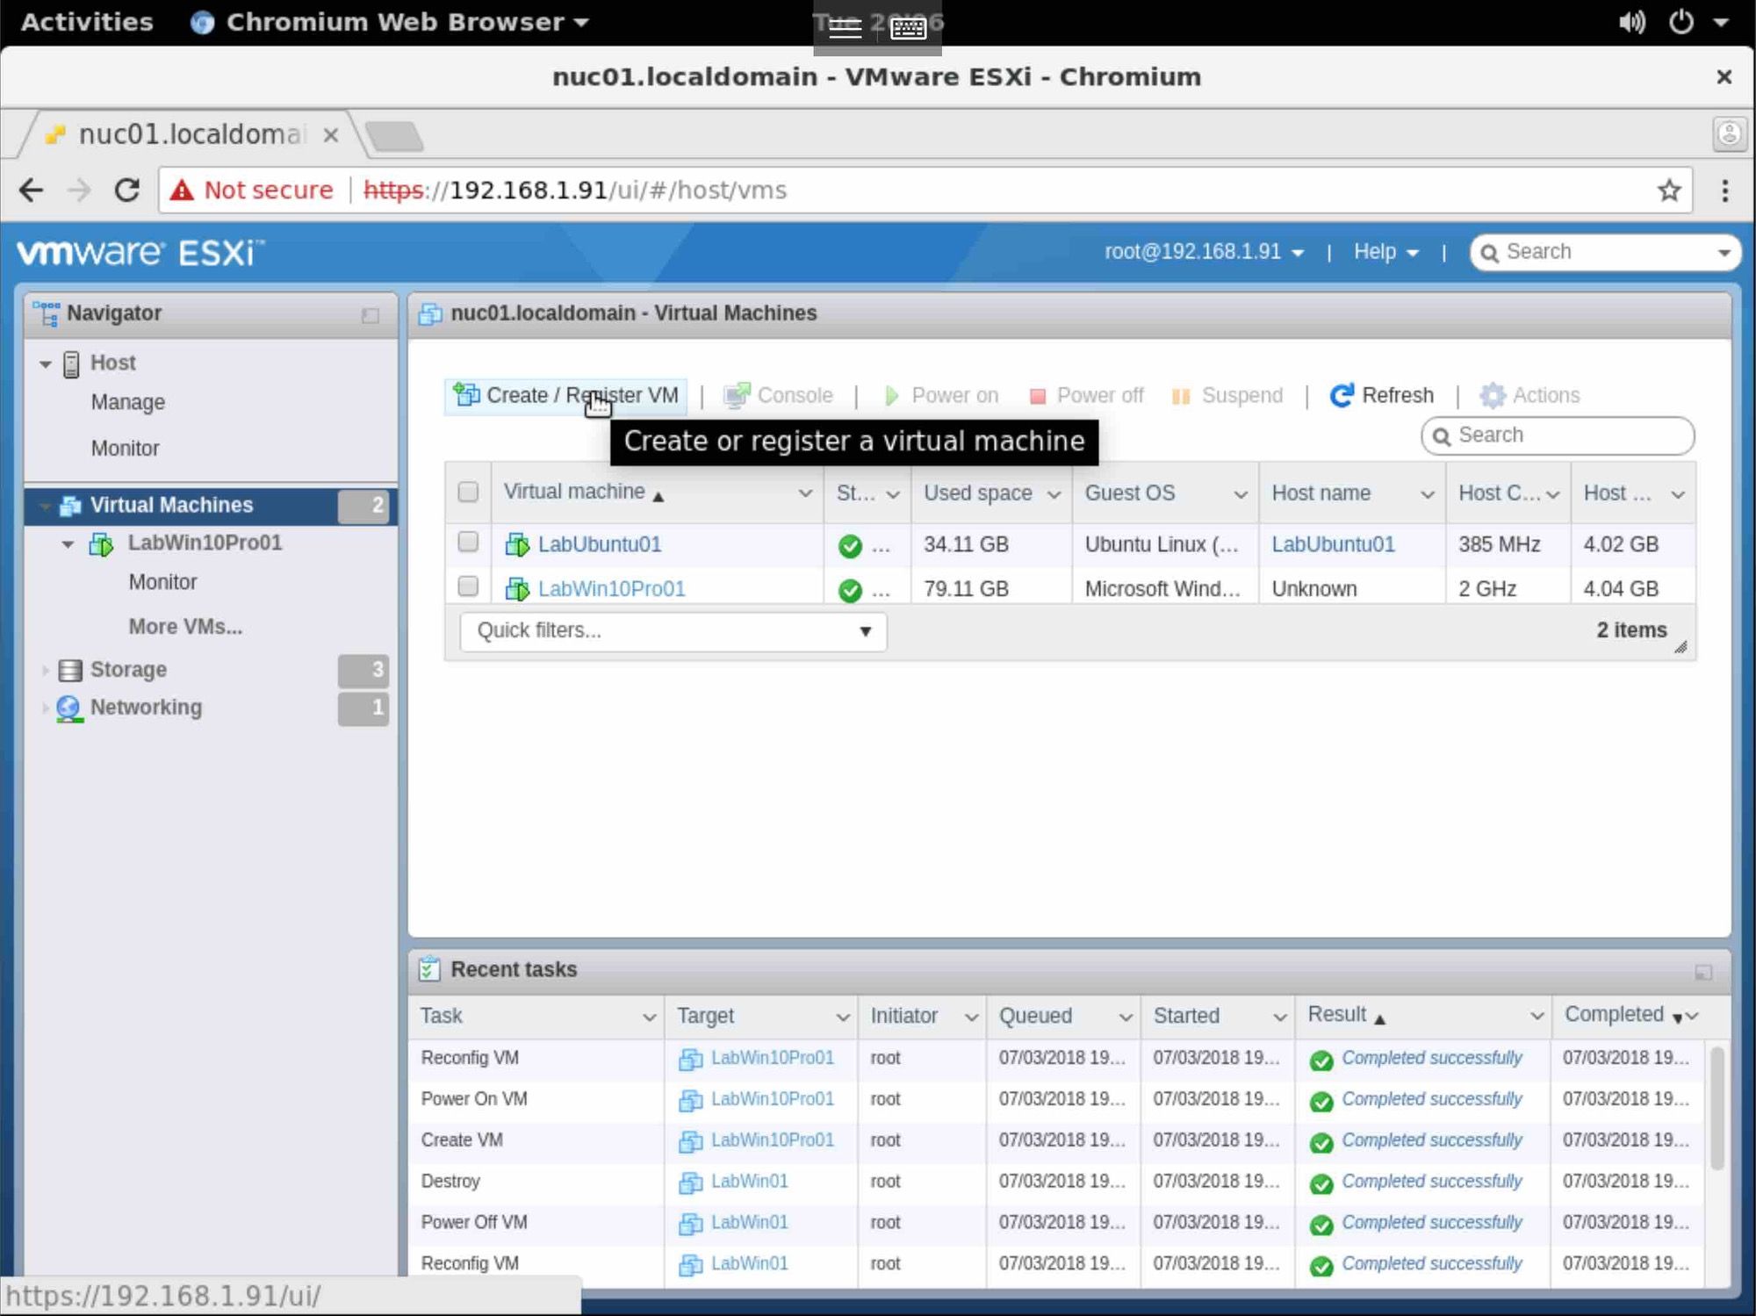
Task: Click the red Power off icon
Action: [x=1037, y=397]
